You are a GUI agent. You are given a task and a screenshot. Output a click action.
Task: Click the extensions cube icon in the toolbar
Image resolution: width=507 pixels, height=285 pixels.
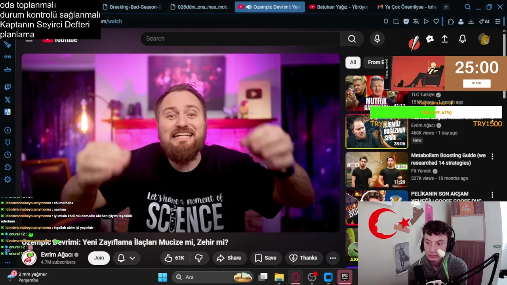[x=451, y=21]
